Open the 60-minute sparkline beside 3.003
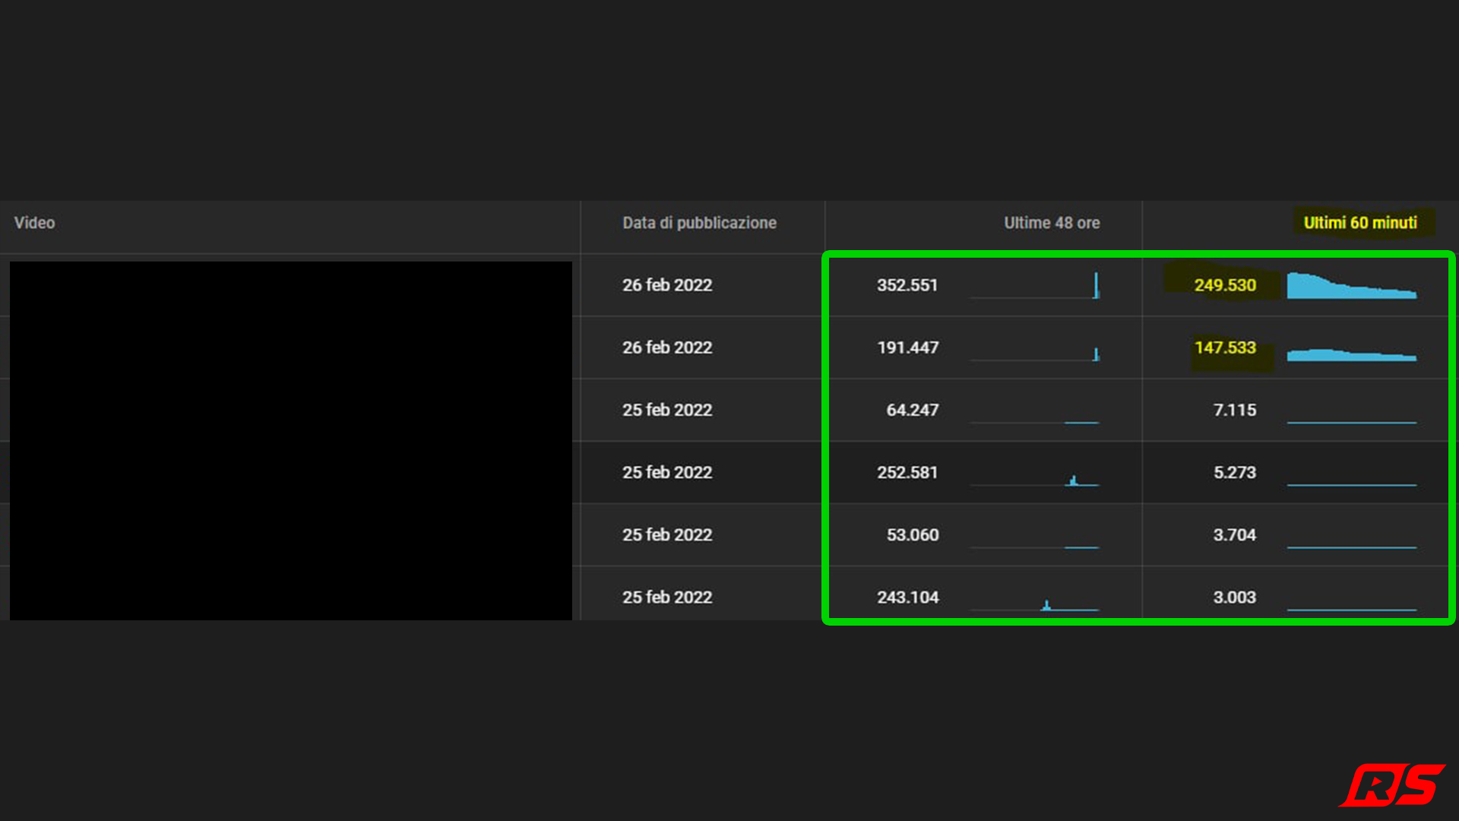Viewport: 1459px width, 821px height. 1352,609
